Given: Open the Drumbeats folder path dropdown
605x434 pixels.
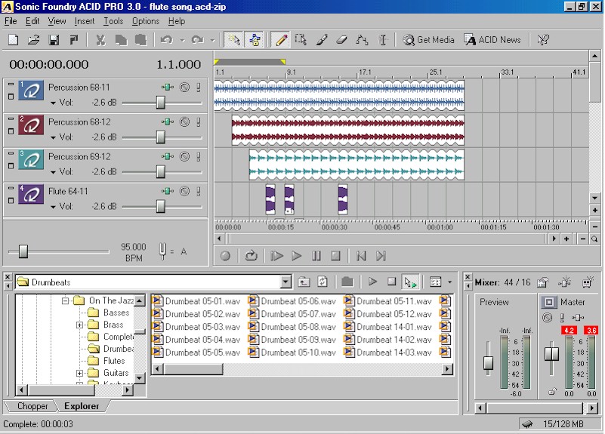Looking at the screenshot, I should pos(286,282).
